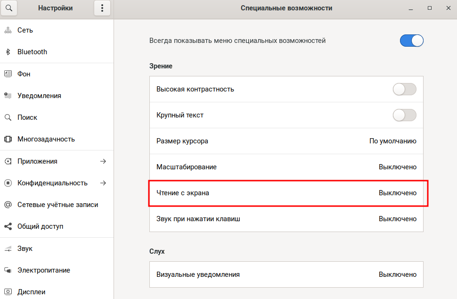Screen dimensions: 457x299
Task: Select Многозадачность in the sidebar
Action: (46, 139)
